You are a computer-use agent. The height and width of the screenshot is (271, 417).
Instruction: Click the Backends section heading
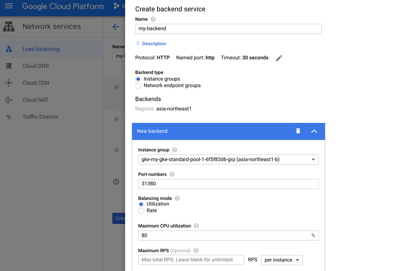148,99
